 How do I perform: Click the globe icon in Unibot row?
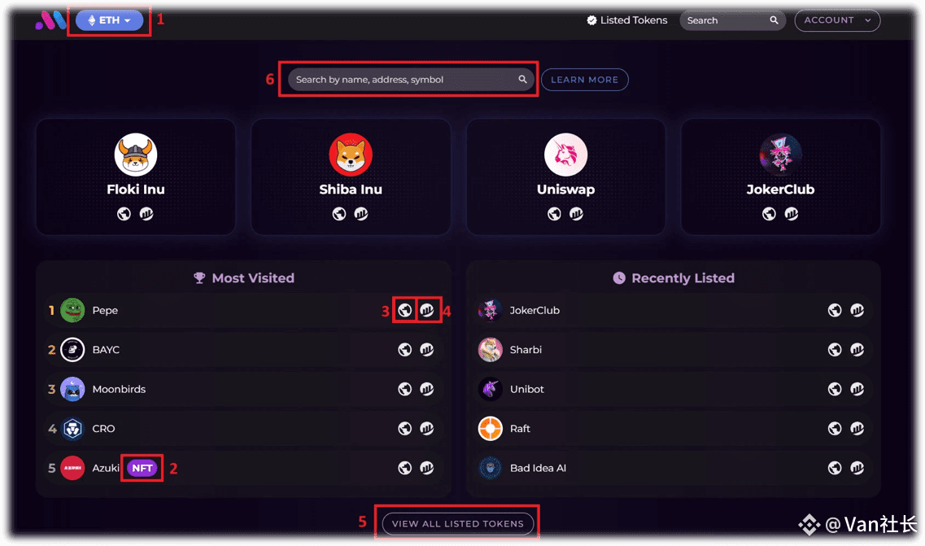tap(835, 389)
